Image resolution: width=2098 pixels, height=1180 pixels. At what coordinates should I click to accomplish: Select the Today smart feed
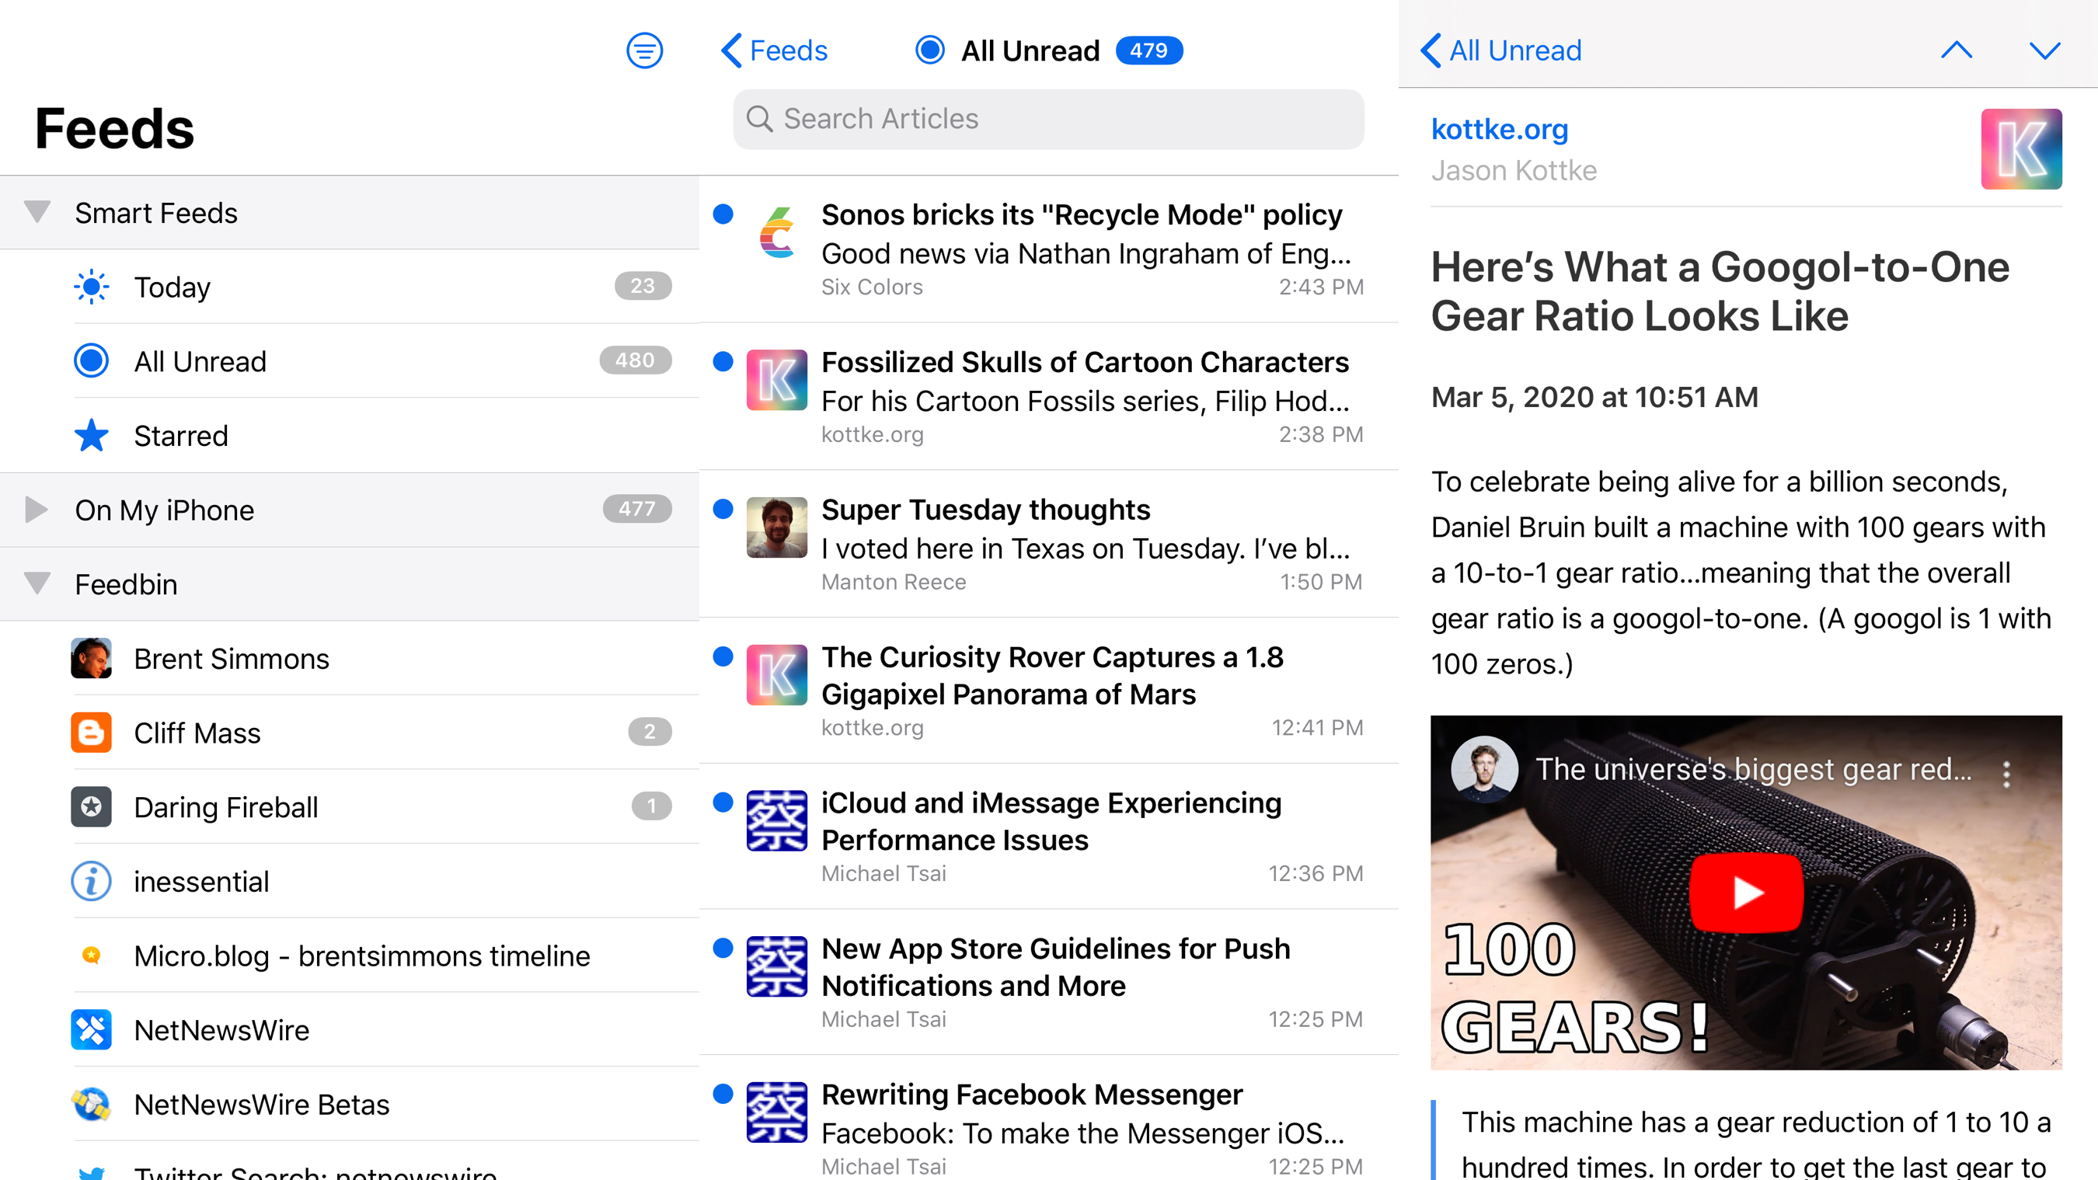(350, 287)
